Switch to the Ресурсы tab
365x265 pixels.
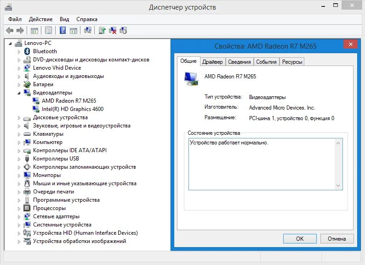pyautogui.click(x=292, y=62)
